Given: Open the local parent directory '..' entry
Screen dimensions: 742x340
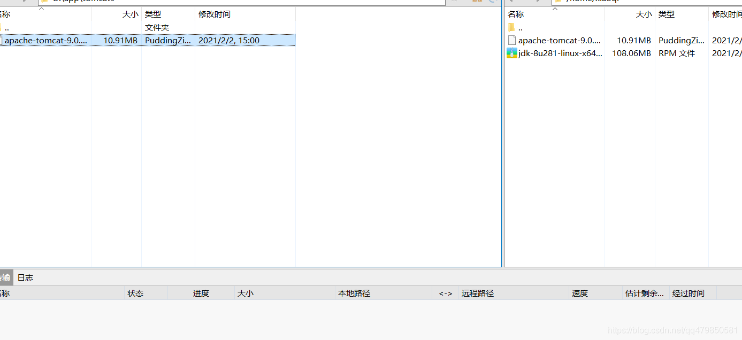Looking at the screenshot, I should pos(6,28).
